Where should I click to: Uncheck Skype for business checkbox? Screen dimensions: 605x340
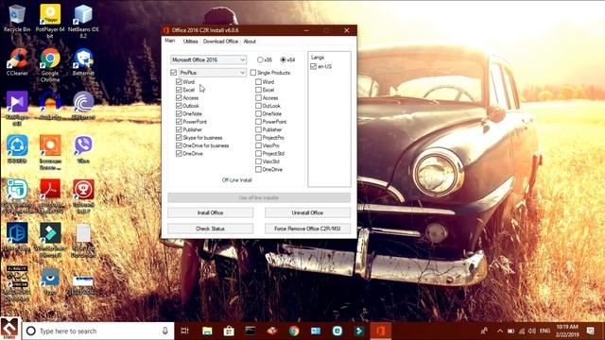pos(179,138)
